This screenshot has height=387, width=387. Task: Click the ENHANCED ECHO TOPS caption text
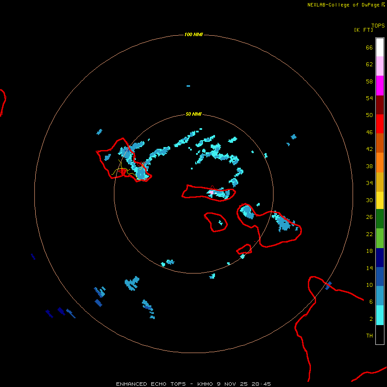(151, 384)
